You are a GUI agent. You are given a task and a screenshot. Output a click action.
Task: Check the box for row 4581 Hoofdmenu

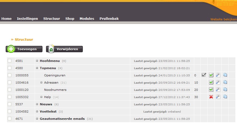[x=9, y=61]
